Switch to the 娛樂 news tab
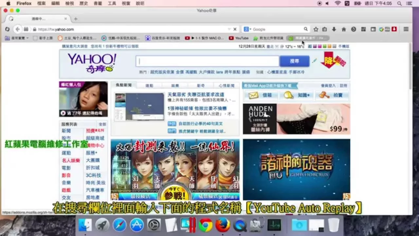This screenshot has height=236, width=419. pos(175,86)
